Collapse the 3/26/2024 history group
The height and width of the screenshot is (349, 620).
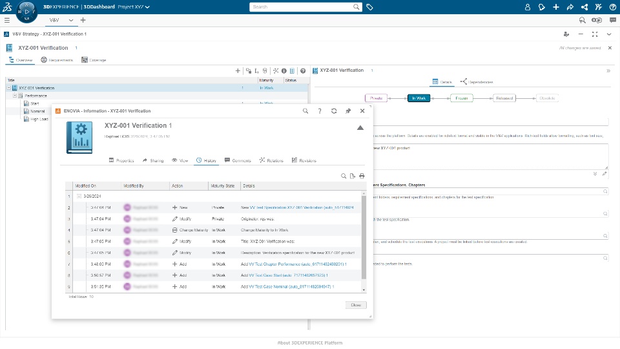point(79,196)
